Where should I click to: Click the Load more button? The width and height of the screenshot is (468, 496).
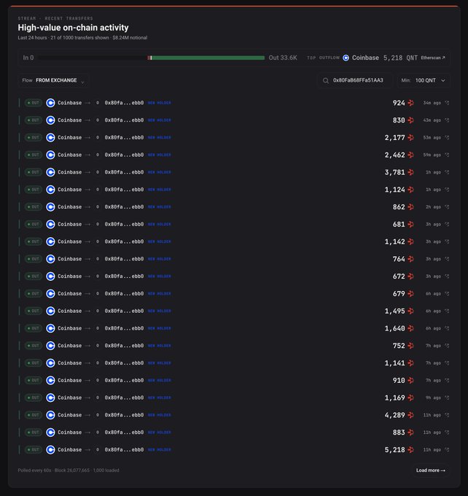coord(430,470)
